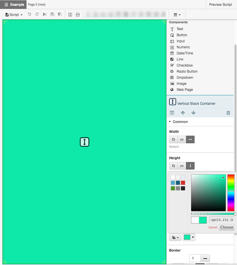
Task: Pick the dark blue palette swatch
Action: [x=178, y=183]
